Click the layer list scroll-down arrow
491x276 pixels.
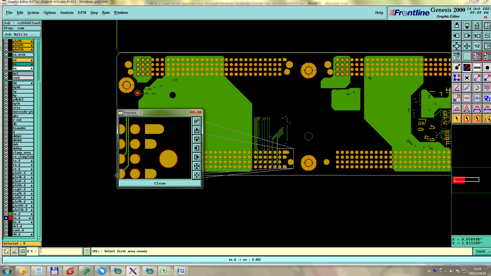tap(39, 238)
